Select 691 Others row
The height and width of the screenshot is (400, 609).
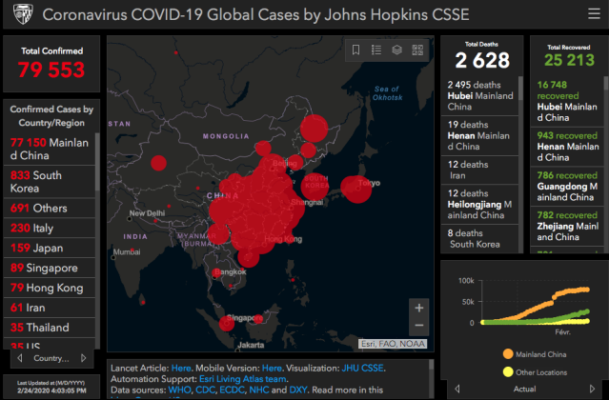(50, 208)
